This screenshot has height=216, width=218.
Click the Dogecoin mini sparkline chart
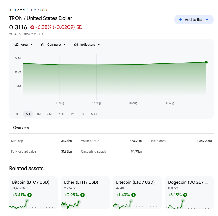coord(189,204)
